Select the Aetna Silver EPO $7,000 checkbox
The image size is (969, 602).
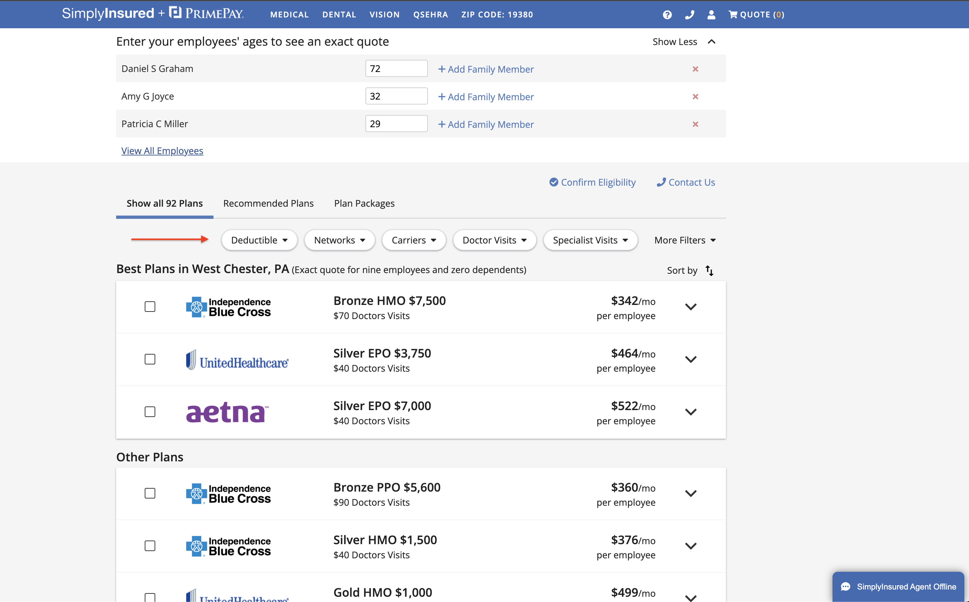click(x=150, y=412)
